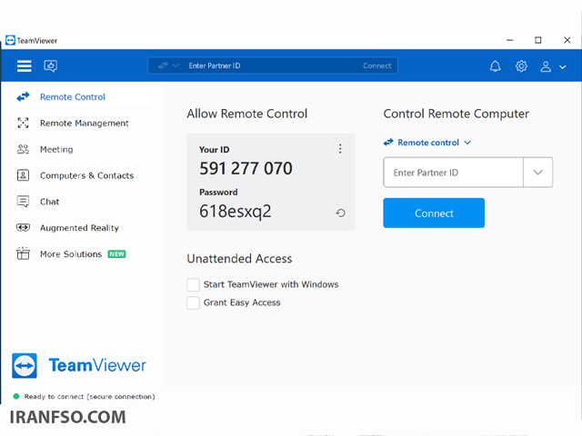582x436 pixels.
Task: Click the feedback chat icon in header
Action: (51, 66)
